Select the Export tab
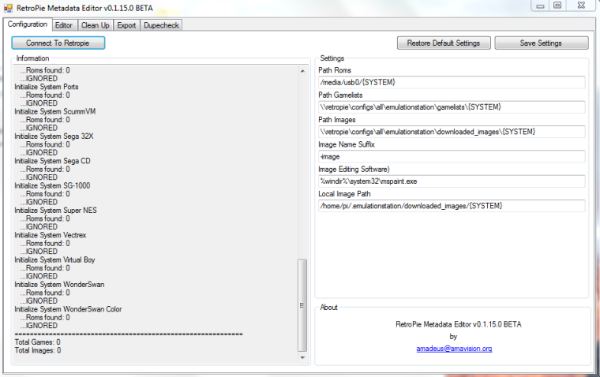Screen dimensions: 600x377 pyautogui.click(x=126, y=25)
